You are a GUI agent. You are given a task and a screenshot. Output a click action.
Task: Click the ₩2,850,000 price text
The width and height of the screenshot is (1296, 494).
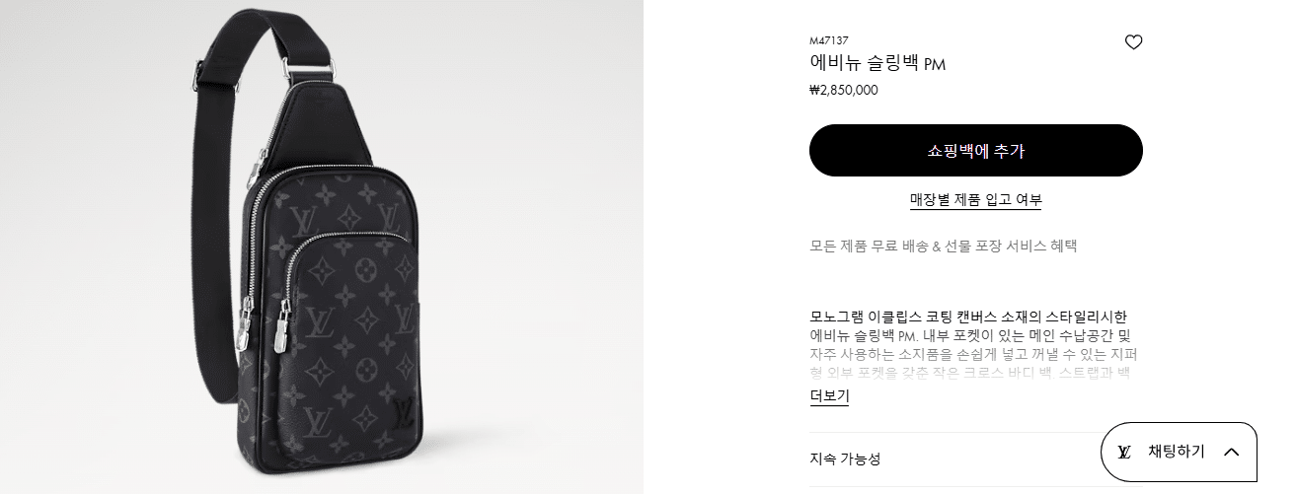(x=843, y=90)
